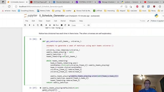Click the browser address bar URL
The height and width of the screenshot is (92, 164).
pos(41,7)
